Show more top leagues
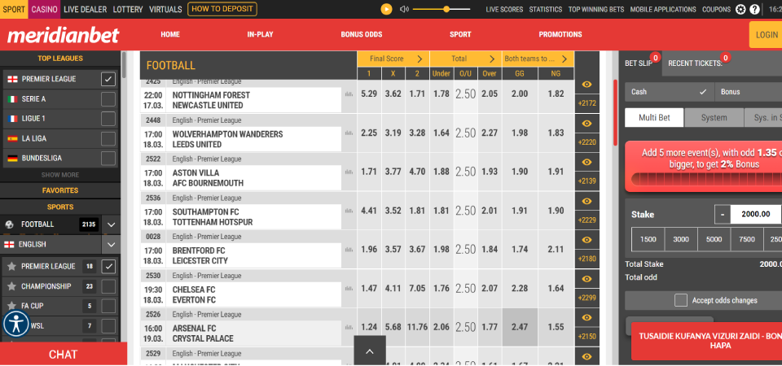 point(60,175)
